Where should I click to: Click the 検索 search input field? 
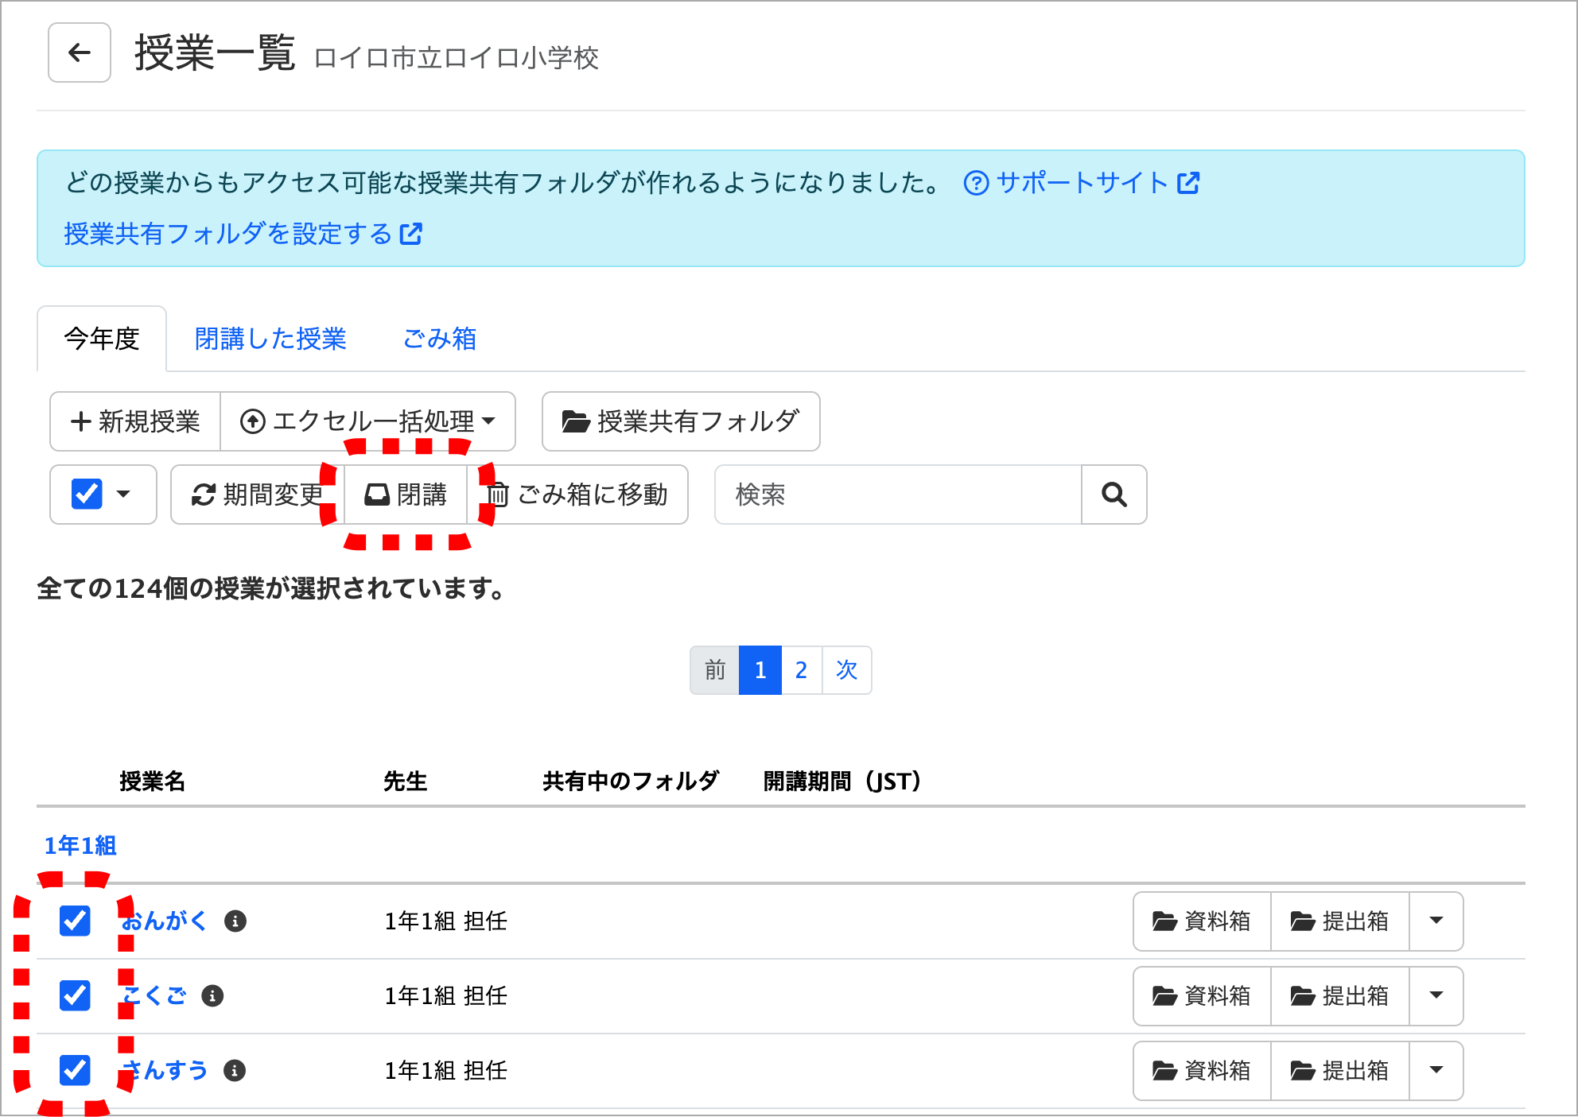click(x=897, y=495)
